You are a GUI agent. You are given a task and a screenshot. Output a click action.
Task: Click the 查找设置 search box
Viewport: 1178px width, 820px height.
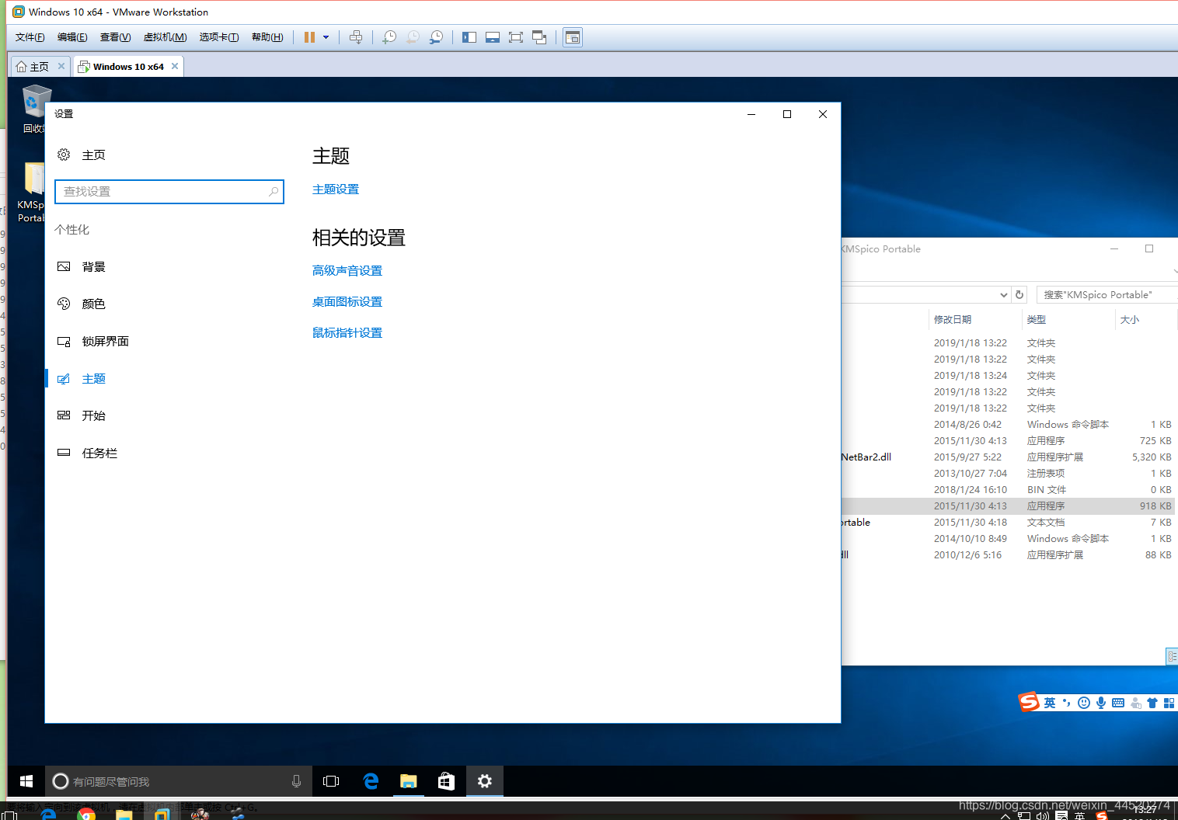click(169, 192)
